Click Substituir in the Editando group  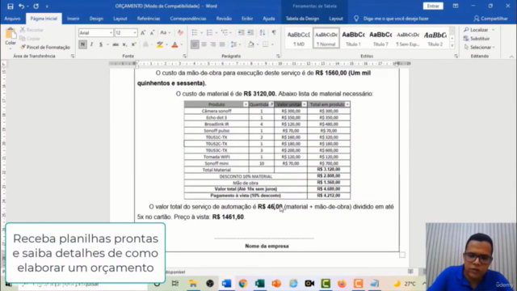pos(477,39)
